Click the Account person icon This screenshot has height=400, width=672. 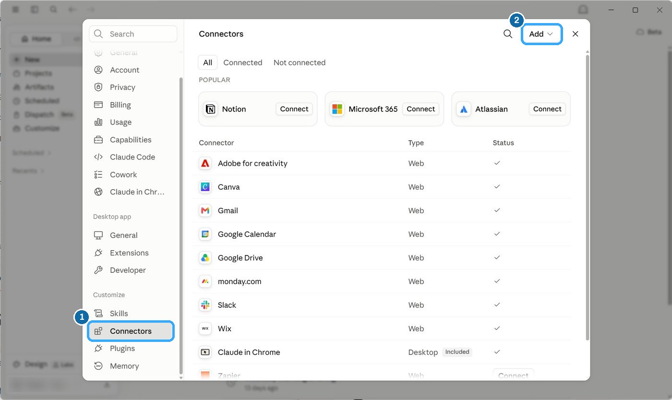98,70
